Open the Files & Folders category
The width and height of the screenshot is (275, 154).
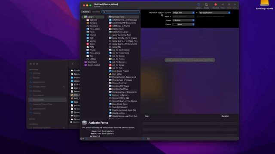(93, 29)
